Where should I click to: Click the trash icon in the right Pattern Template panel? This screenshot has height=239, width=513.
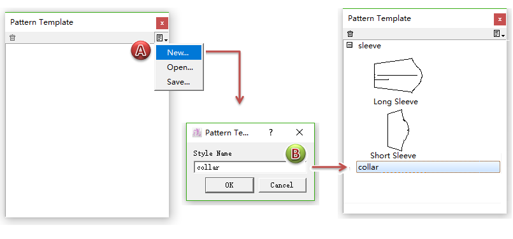pos(350,34)
